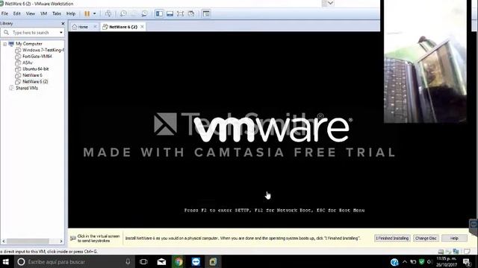Image resolution: width=478 pixels, height=268 pixels.
Task: Open the Mail app on taskbar
Action: click(161, 262)
